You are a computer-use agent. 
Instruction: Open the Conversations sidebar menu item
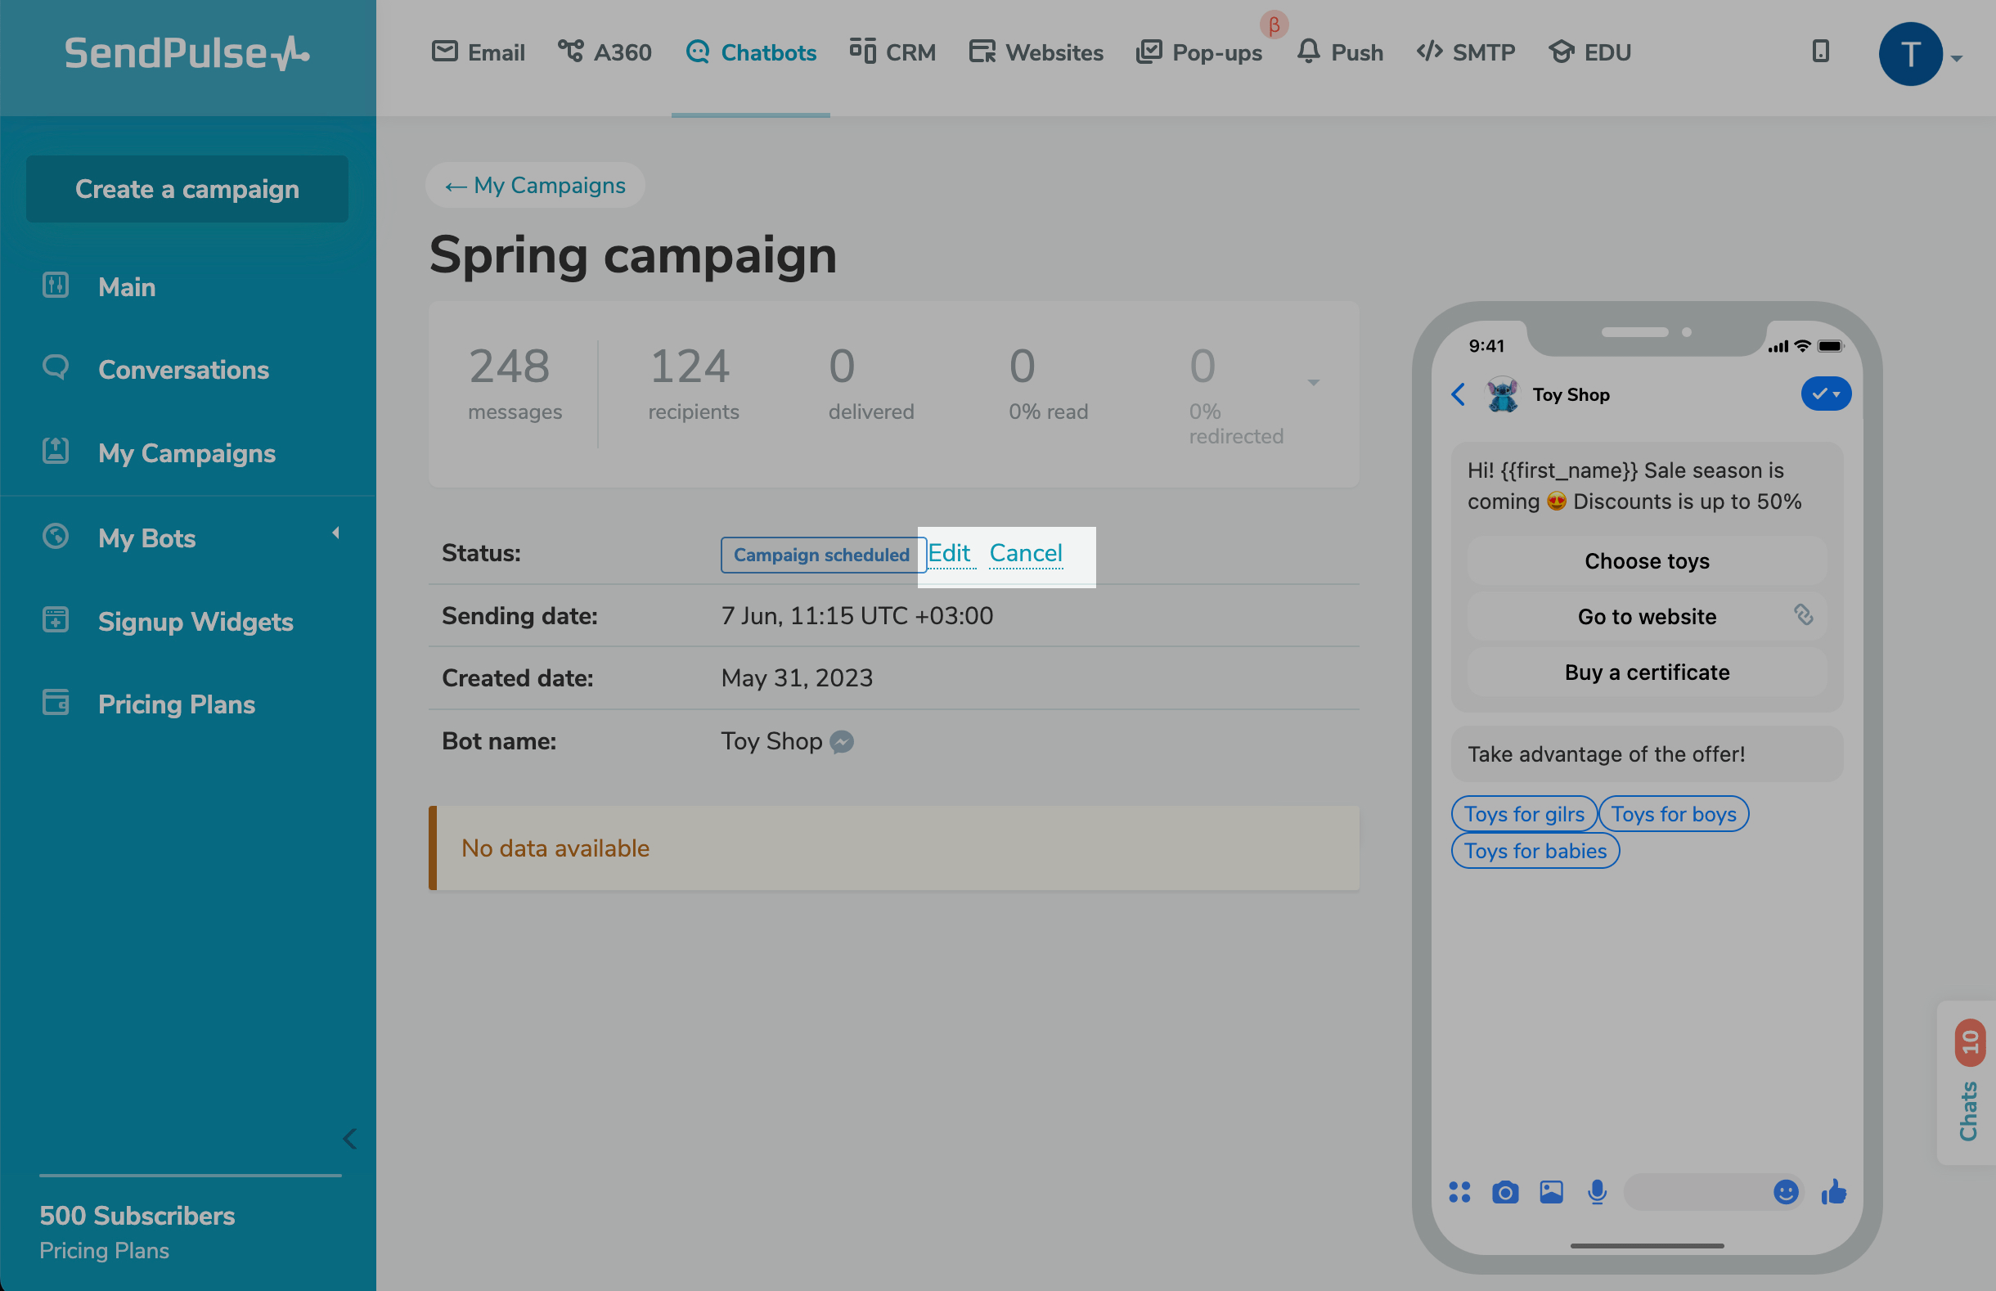pos(182,370)
